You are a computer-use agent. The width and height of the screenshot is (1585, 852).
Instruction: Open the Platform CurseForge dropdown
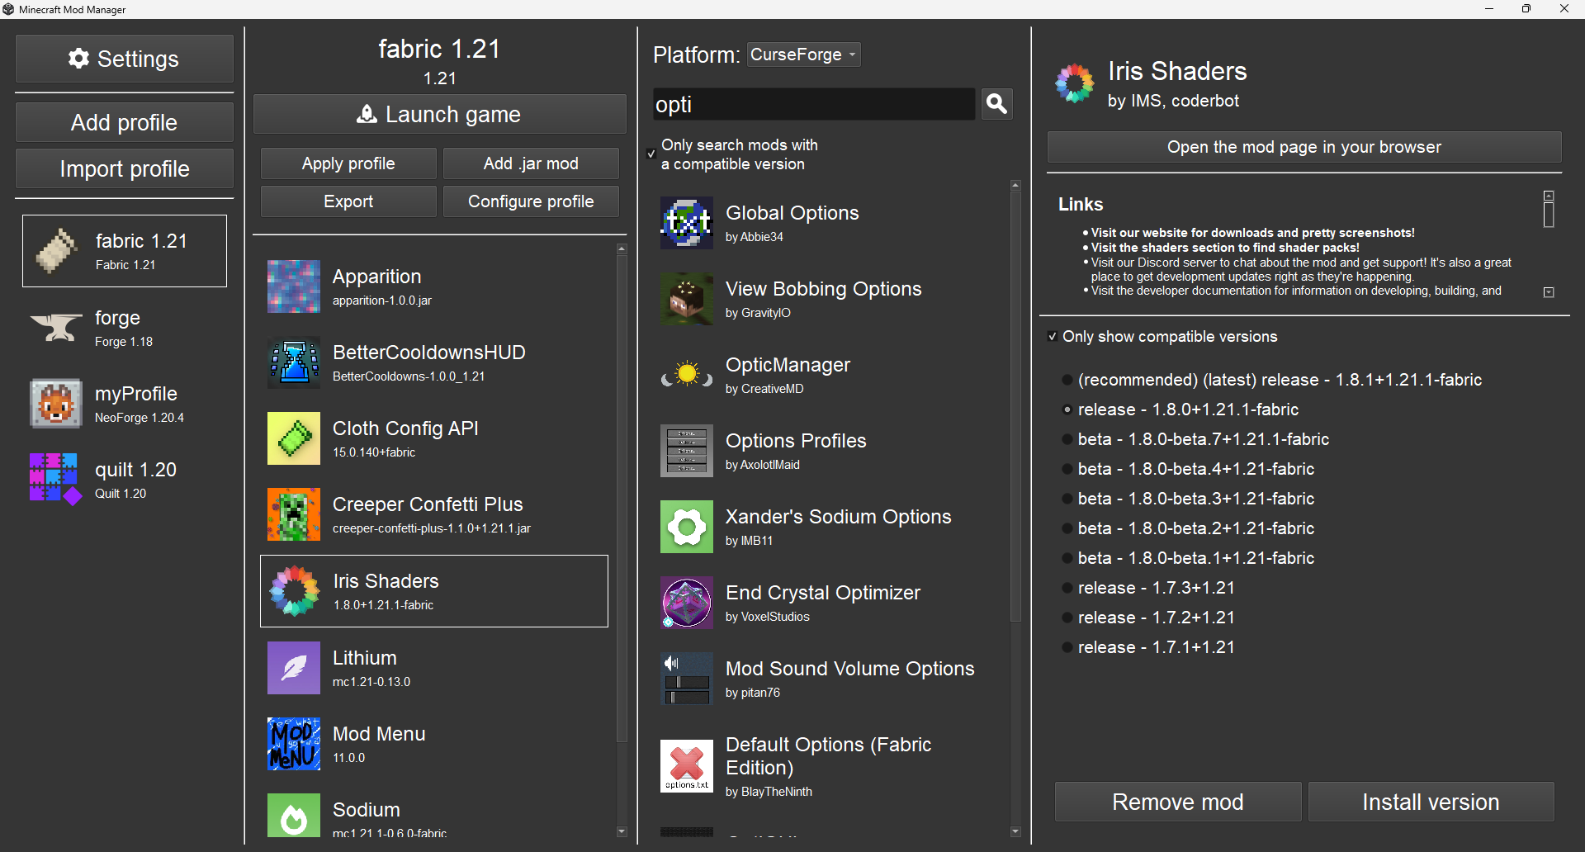pyautogui.click(x=803, y=54)
